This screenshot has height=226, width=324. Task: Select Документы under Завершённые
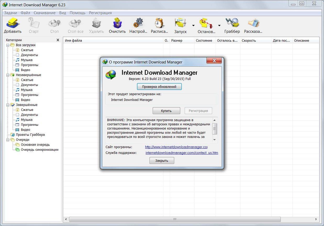coord(29,115)
